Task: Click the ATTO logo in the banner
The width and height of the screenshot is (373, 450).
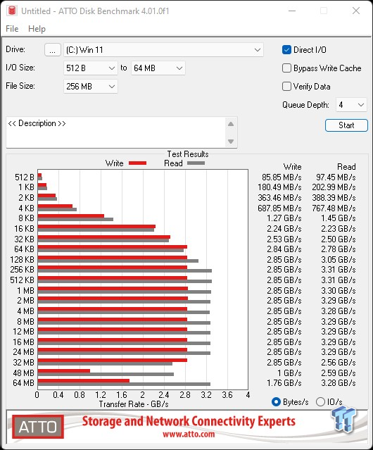Action: tap(38, 427)
